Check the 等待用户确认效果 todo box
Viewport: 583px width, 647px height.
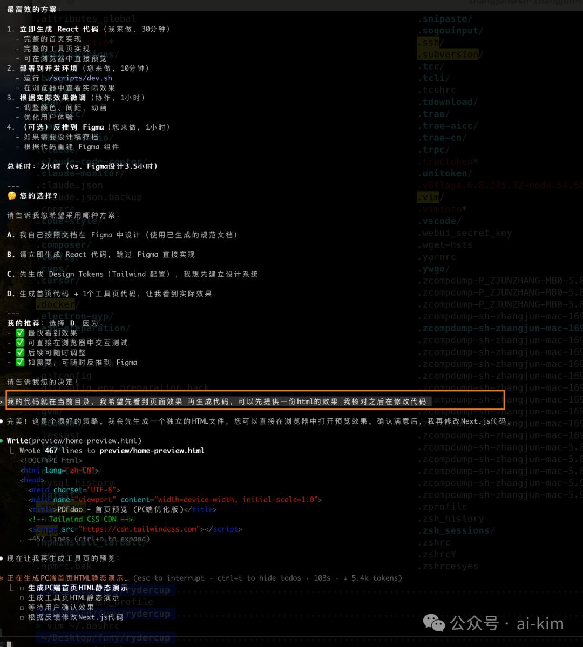click(22, 608)
